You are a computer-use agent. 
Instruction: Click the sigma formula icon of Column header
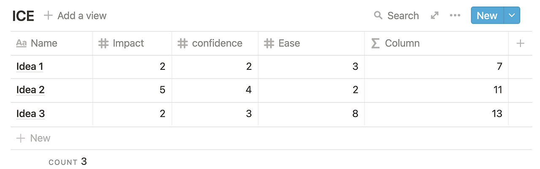click(x=375, y=43)
